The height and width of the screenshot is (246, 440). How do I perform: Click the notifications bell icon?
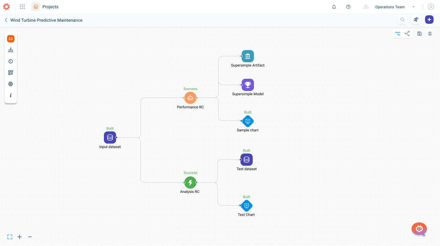334,7
